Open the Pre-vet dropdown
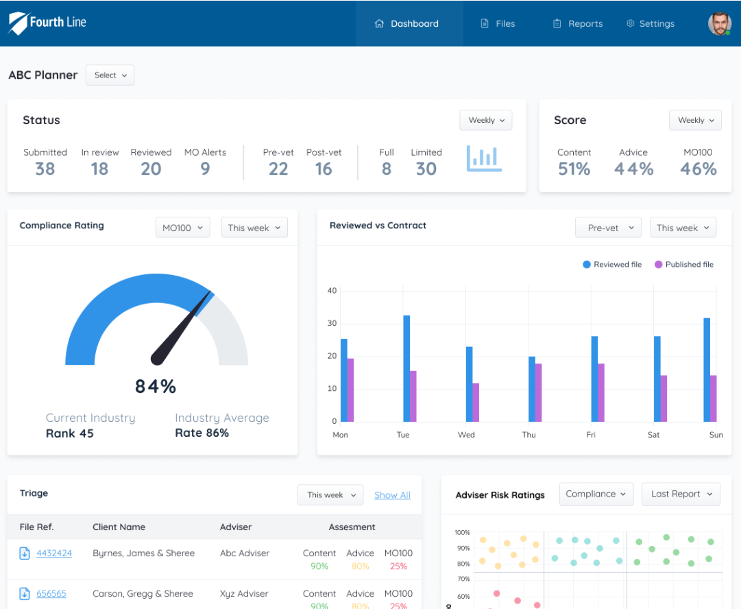This screenshot has height=609, width=741. [x=608, y=228]
